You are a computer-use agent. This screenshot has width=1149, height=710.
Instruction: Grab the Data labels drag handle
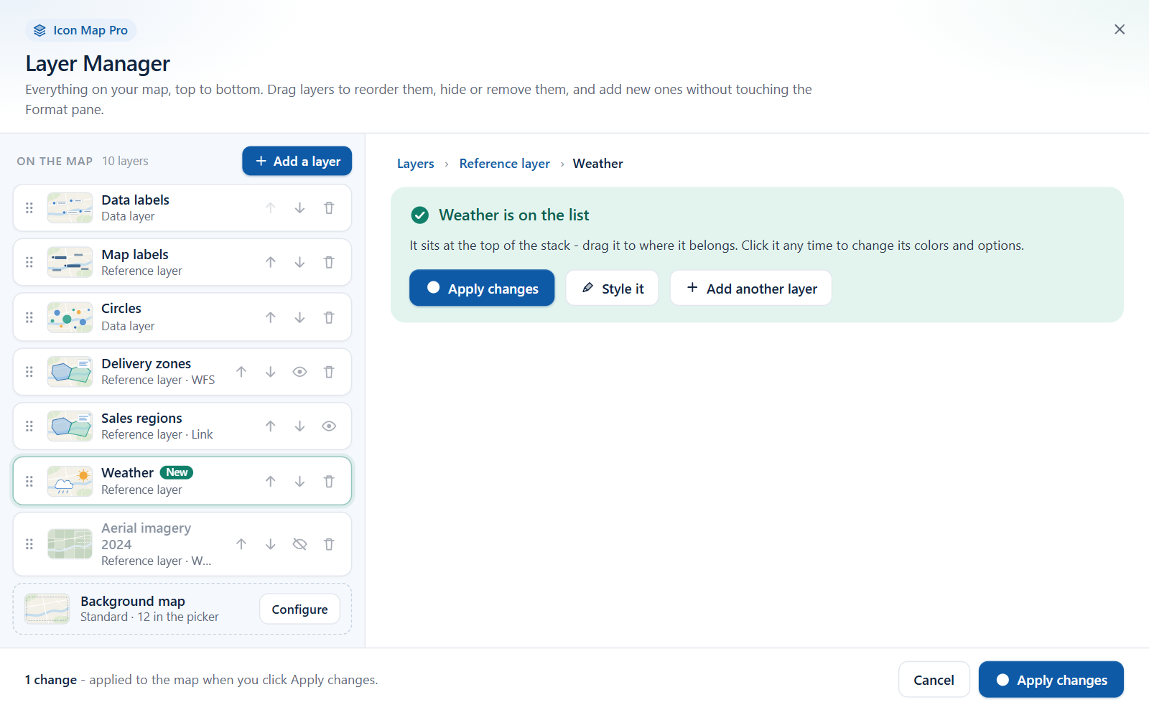click(x=29, y=208)
